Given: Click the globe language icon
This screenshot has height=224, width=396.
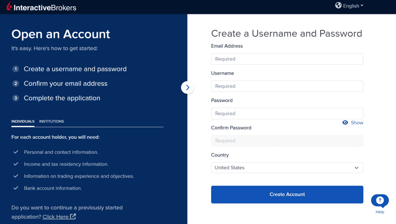Looking at the screenshot, I should tap(338, 6).
